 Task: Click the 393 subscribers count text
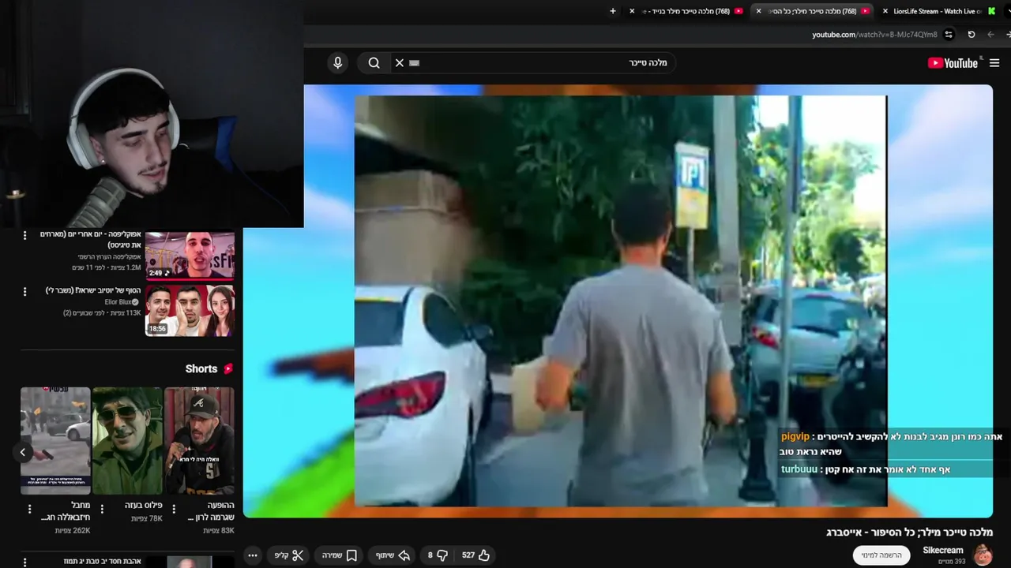tap(951, 562)
